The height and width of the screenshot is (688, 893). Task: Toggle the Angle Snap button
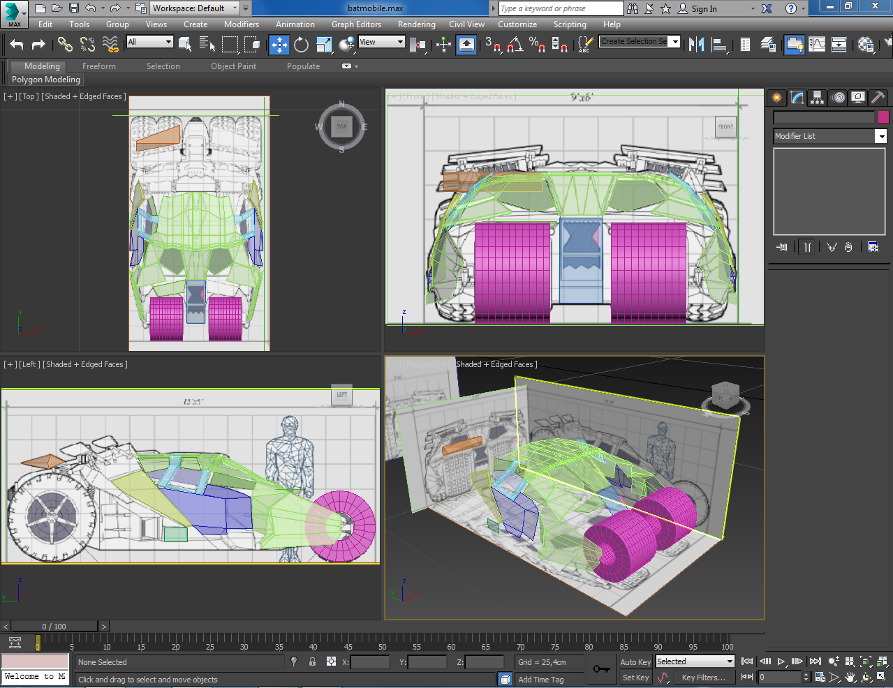[515, 45]
